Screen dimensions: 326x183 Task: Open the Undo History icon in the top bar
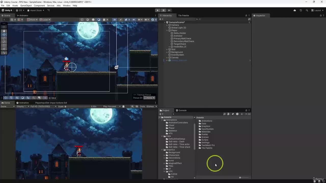301,10
